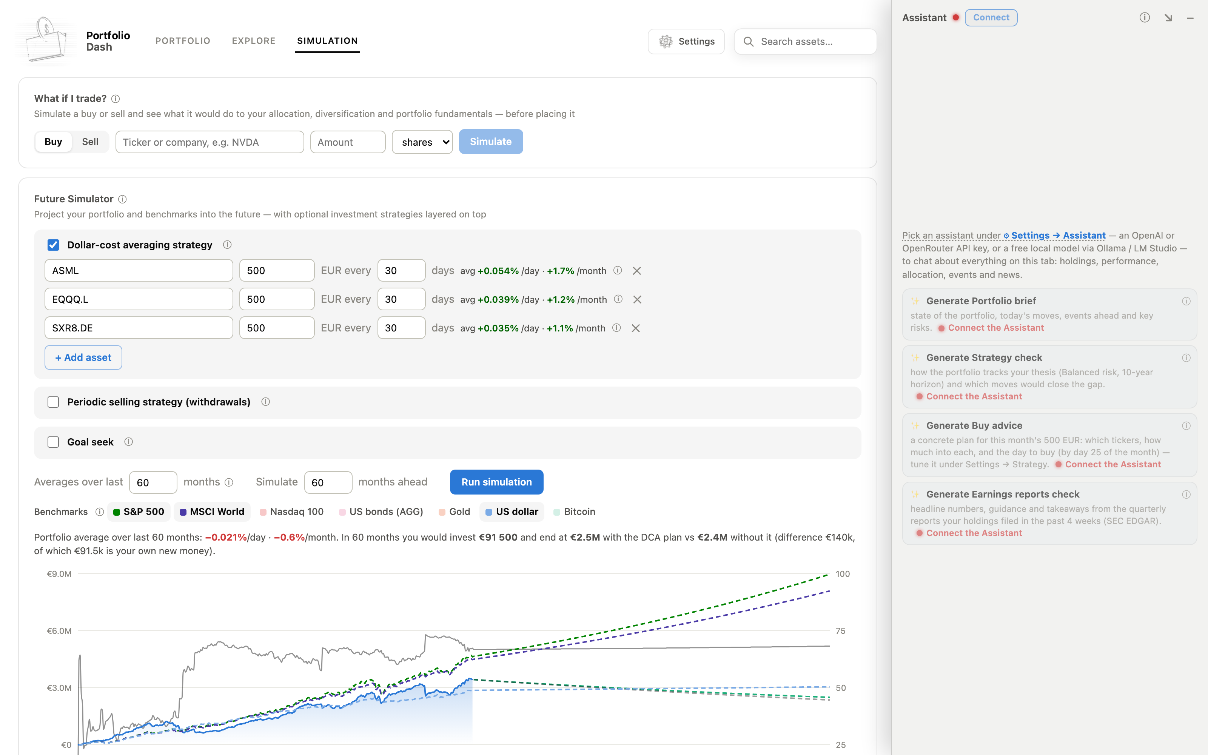The width and height of the screenshot is (1208, 755).
Task: Click the Simulate button
Action: click(491, 142)
